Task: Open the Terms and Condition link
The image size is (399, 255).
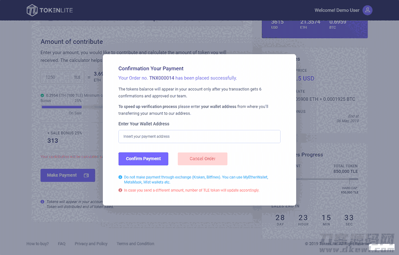Action: point(135,244)
